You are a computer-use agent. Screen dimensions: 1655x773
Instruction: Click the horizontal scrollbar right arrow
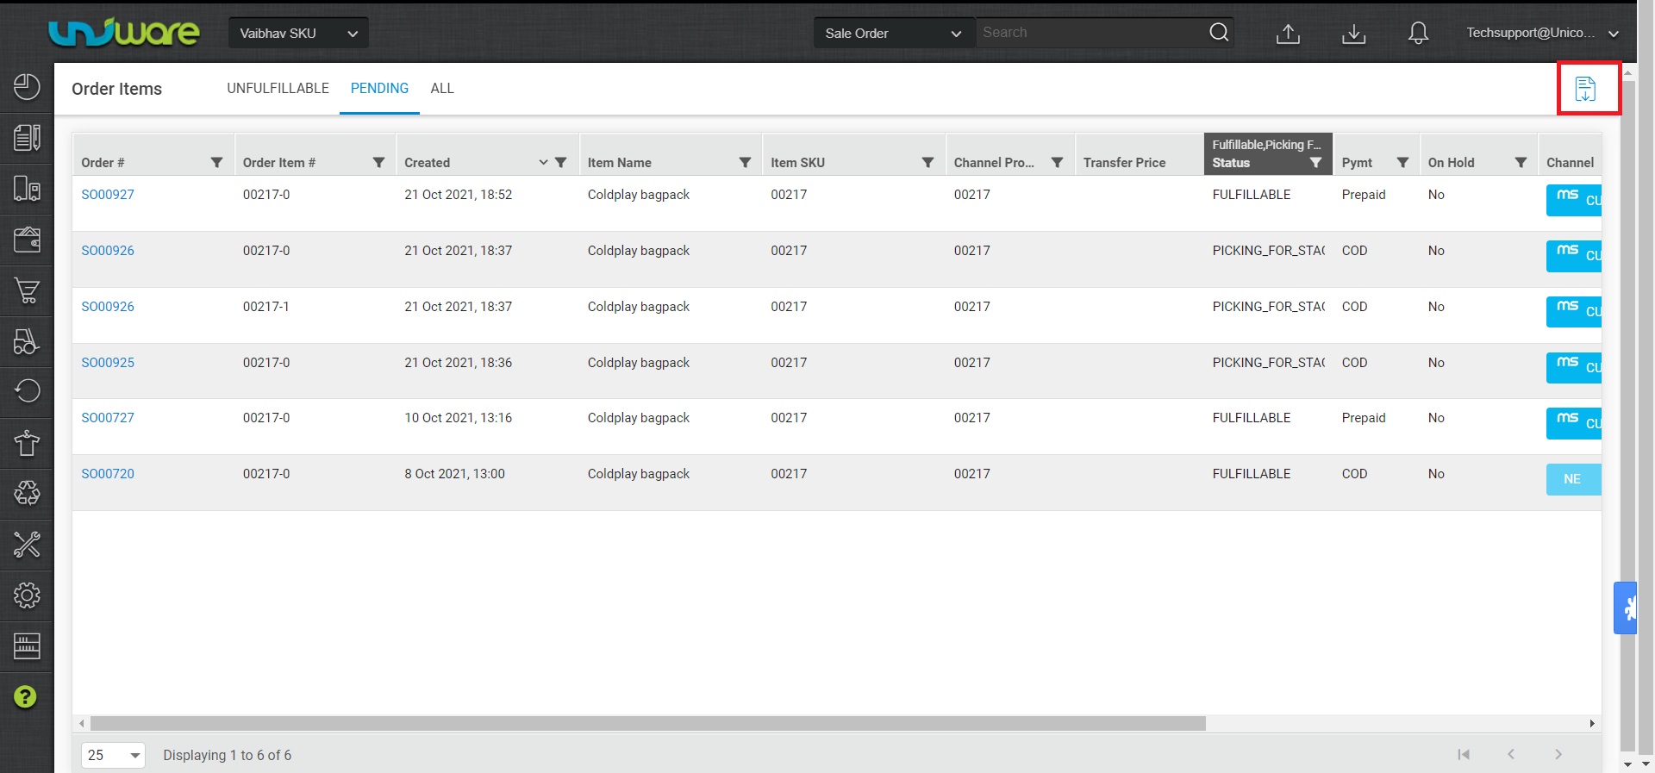point(1592,724)
